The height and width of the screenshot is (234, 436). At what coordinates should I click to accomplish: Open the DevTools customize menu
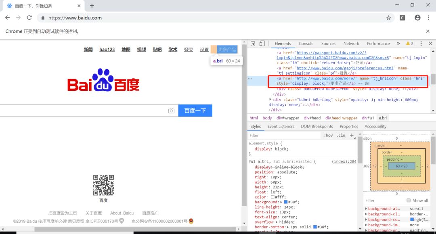tap(421, 44)
